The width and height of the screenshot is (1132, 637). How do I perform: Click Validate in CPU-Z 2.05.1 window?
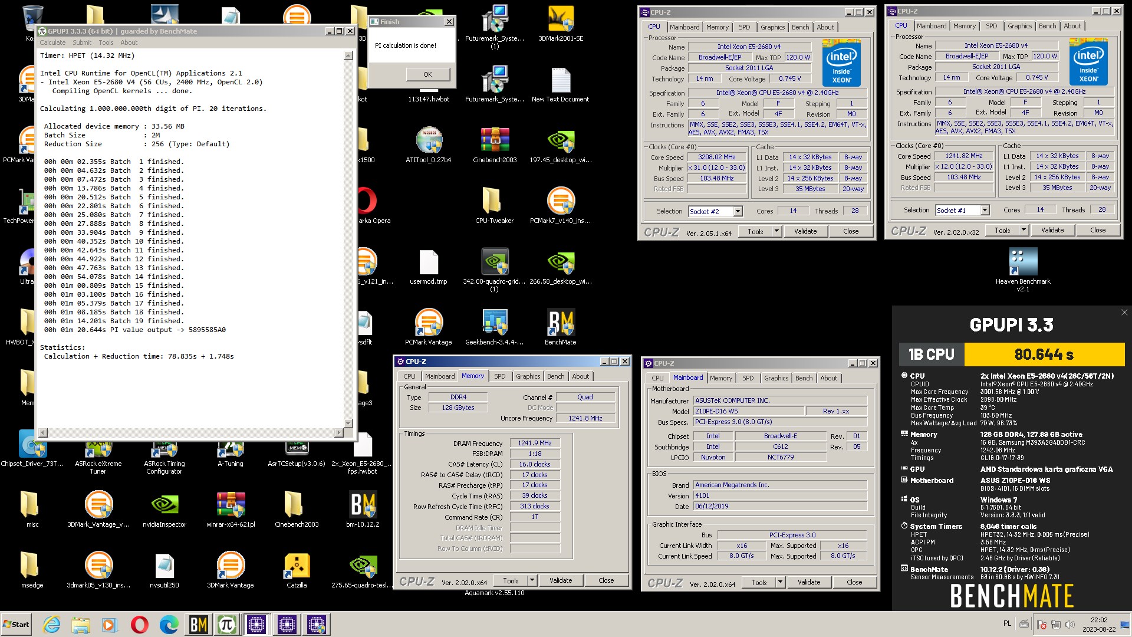[x=805, y=231]
